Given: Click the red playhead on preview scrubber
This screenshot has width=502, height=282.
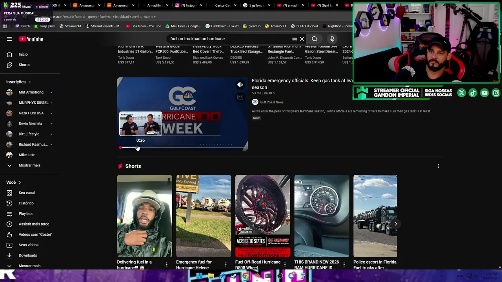Looking at the screenshot, I should pyautogui.click(x=120, y=148).
